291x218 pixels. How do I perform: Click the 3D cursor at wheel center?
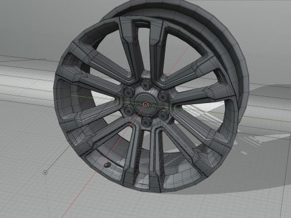tap(145, 105)
